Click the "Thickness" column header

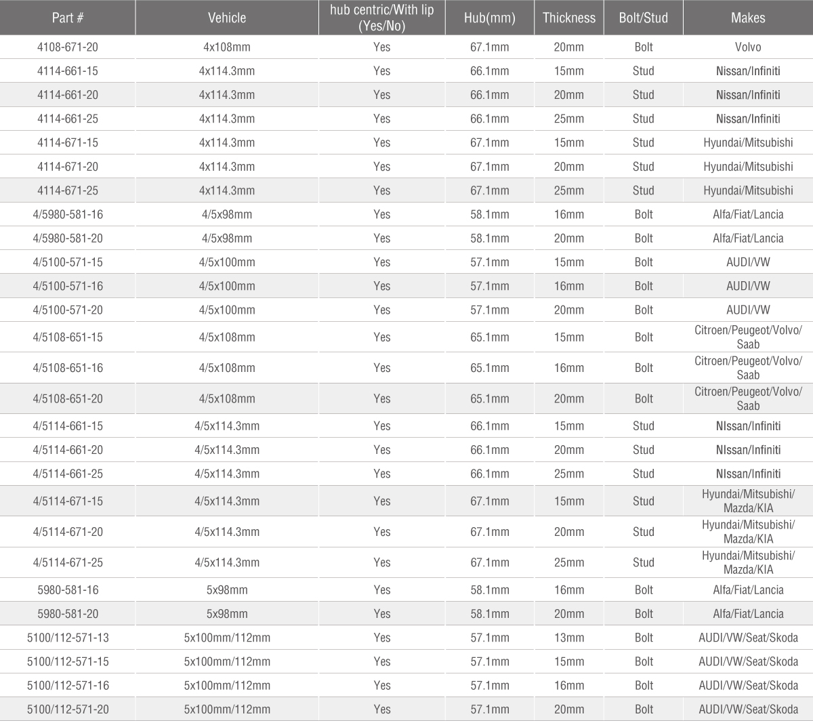568,18
